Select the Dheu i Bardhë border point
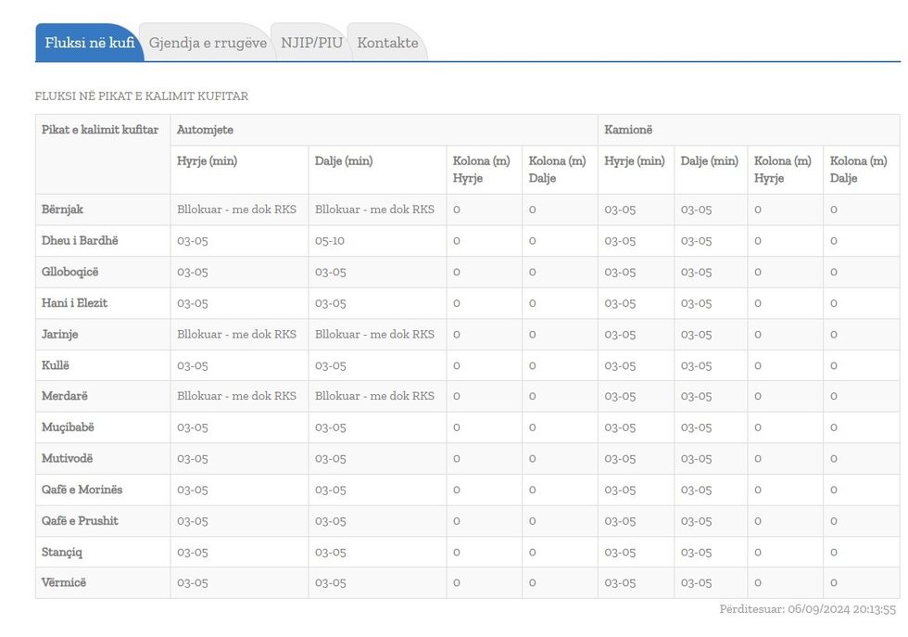 (x=80, y=241)
